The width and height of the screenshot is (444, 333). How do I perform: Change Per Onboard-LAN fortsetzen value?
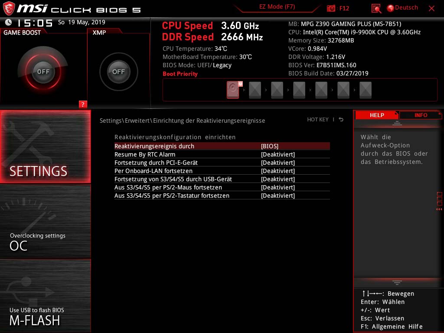tap(278, 171)
